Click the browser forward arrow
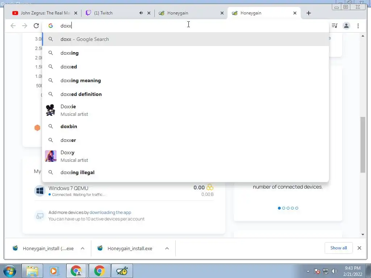This screenshot has height=278, width=371. [x=25, y=26]
